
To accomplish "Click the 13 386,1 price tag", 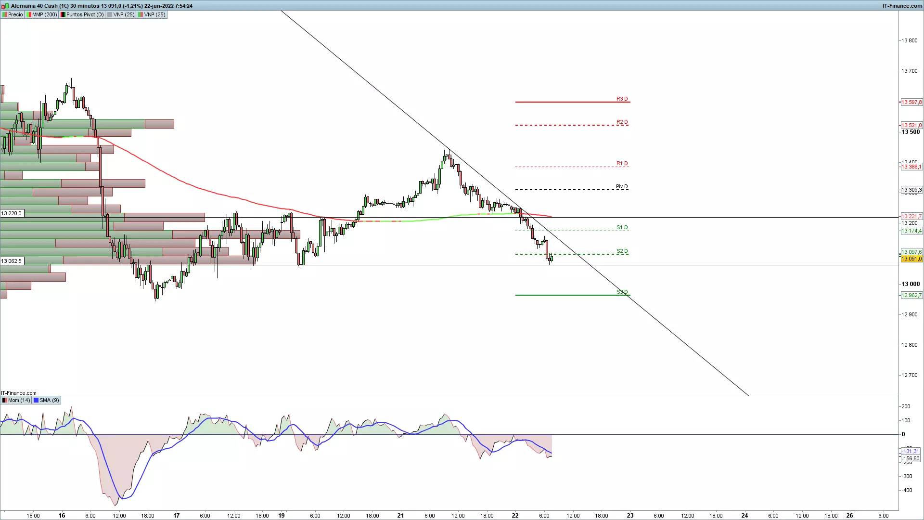I will coord(911,167).
